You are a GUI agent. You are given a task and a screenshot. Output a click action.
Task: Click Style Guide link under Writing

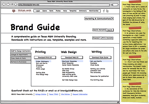(x=95, y=65)
